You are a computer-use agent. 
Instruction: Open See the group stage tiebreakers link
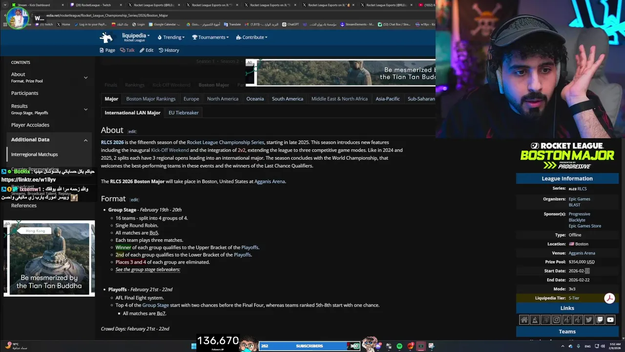(148, 269)
